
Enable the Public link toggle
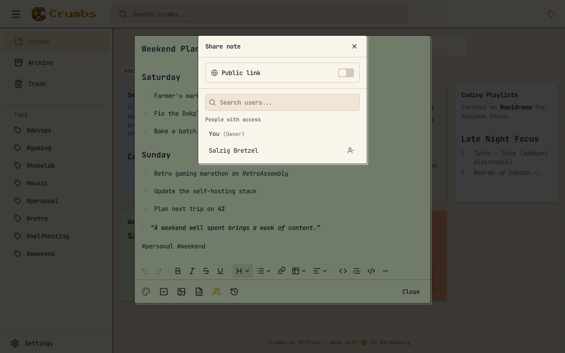[x=346, y=73]
